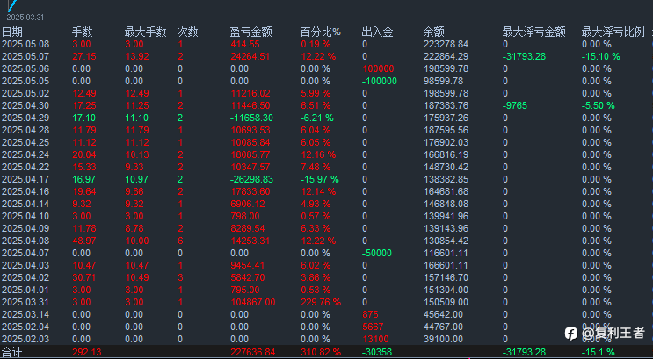Viewport: 653px width, 359px height.
Task: Click deposit value 100000
Action: pyautogui.click(x=378, y=69)
